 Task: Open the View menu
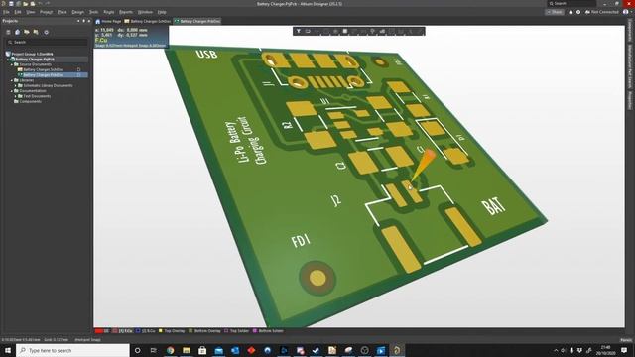coord(31,12)
